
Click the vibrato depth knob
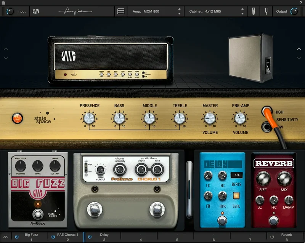141,169
